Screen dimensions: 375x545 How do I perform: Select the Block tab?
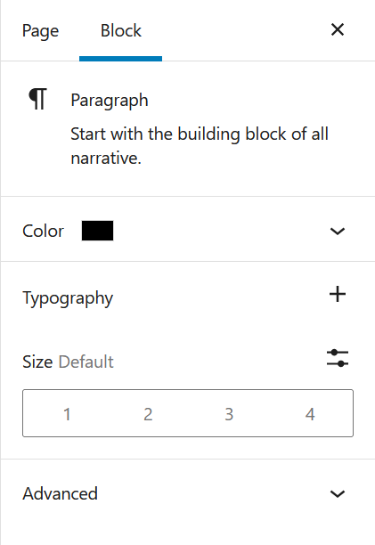coord(121,31)
